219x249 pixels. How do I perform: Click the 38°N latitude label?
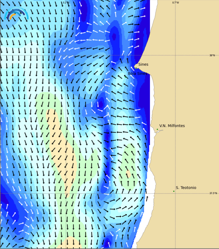[212, 55]
